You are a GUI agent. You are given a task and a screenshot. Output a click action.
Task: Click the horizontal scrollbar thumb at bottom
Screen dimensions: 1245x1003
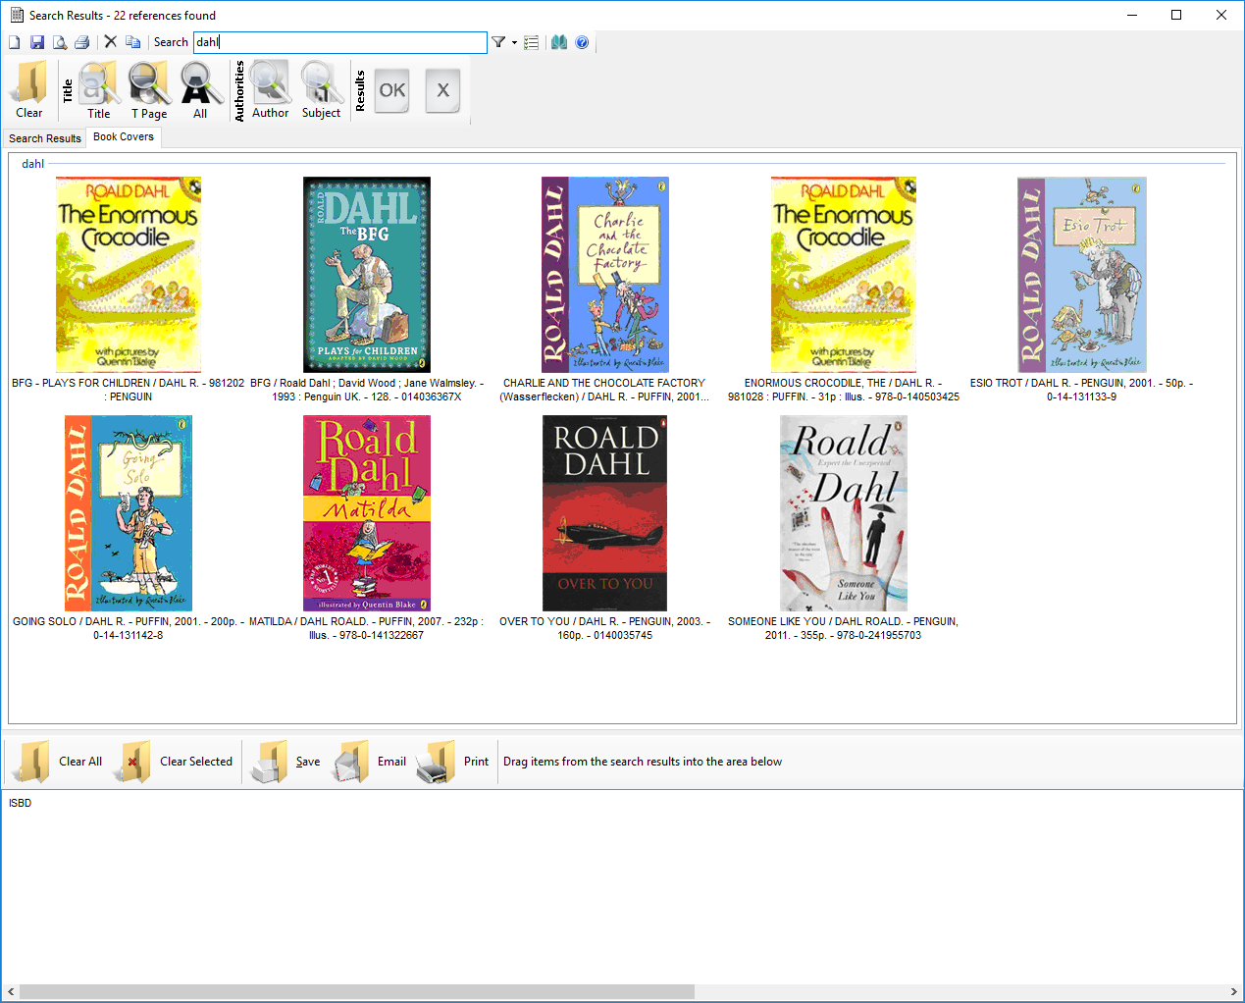pos(357,992)
